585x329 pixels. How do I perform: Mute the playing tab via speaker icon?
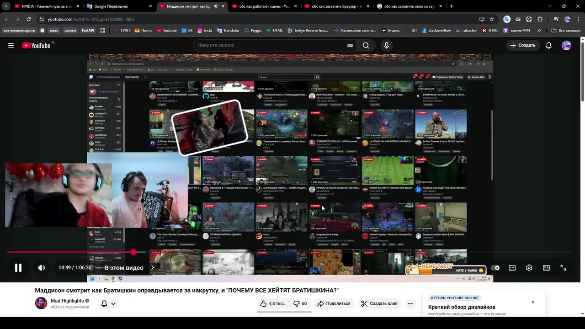216,6
